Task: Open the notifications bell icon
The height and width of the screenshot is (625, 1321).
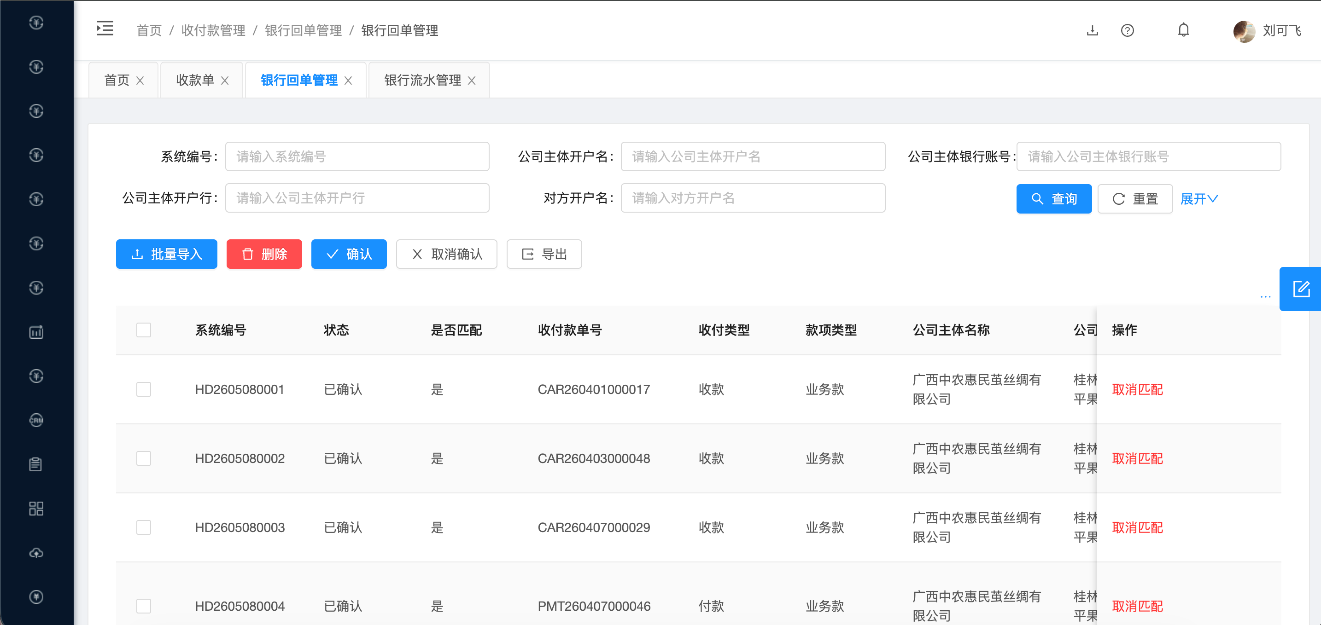Action: tap(1184, 30)
